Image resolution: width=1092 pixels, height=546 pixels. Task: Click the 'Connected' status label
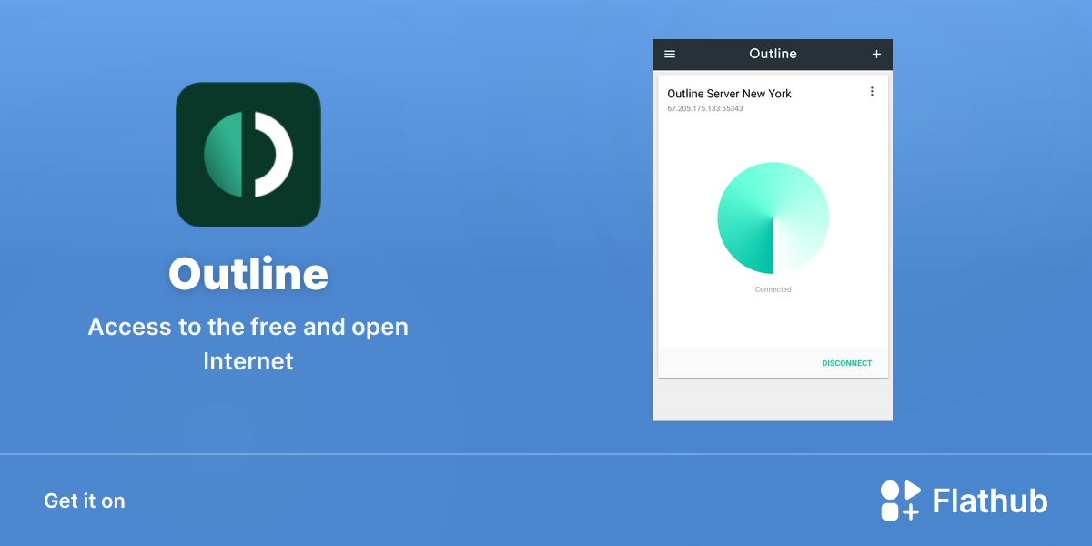pyautogui.click(x=773, y=289)
